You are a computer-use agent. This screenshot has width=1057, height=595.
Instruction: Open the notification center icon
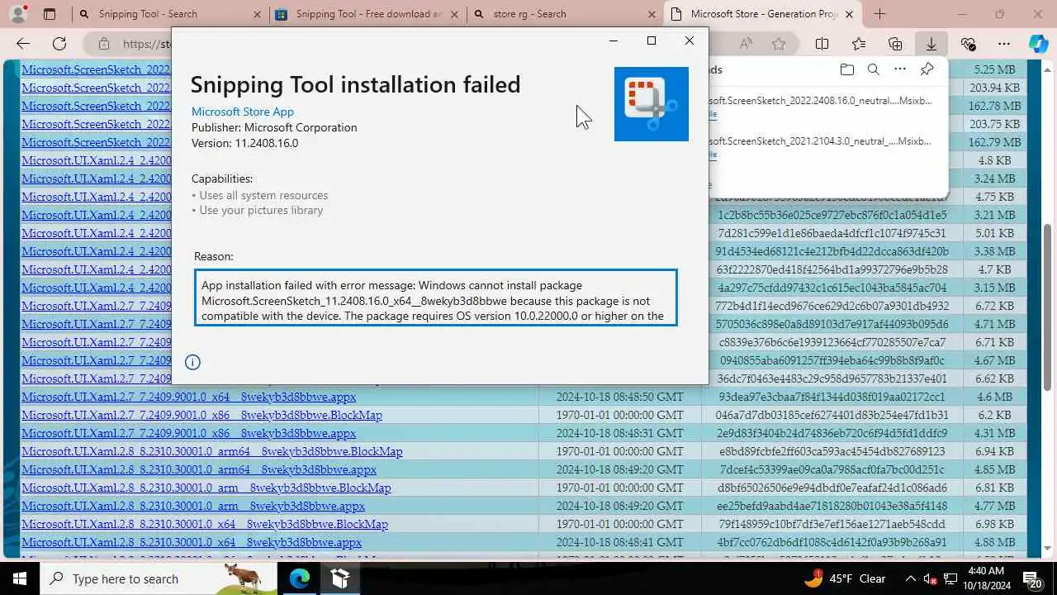(1032, 579)
